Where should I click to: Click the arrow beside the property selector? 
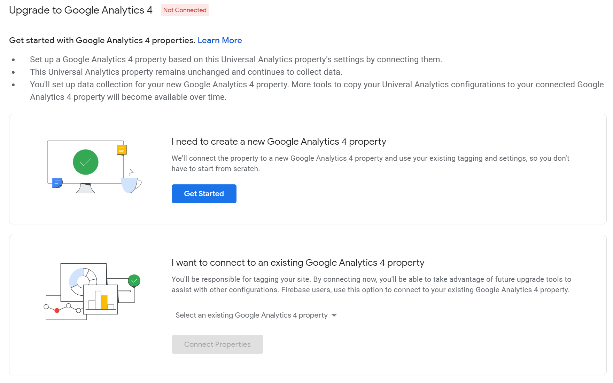[x=334, y=316]
